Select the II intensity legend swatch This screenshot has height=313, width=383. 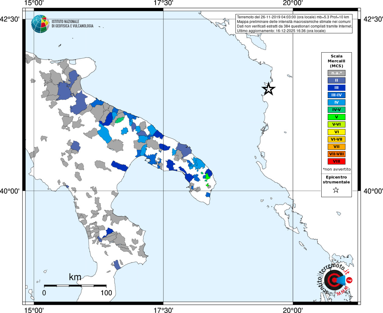pos(337,80)
